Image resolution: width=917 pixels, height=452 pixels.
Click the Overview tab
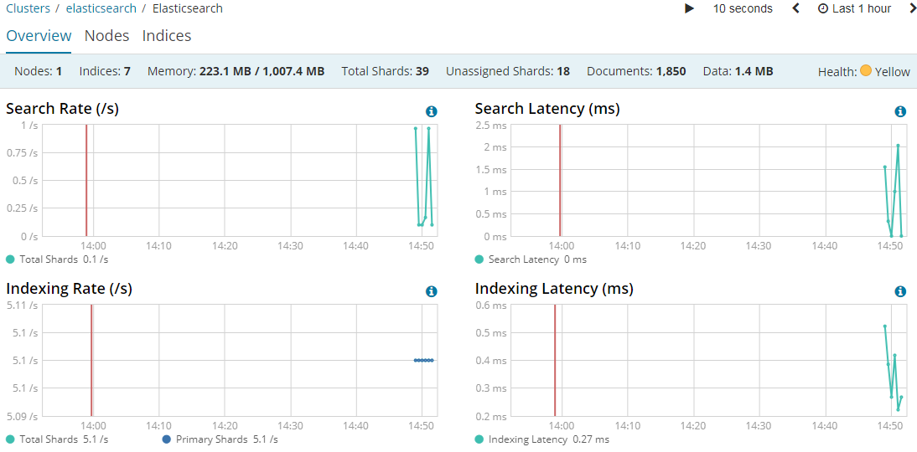click(x=39, y=36)
